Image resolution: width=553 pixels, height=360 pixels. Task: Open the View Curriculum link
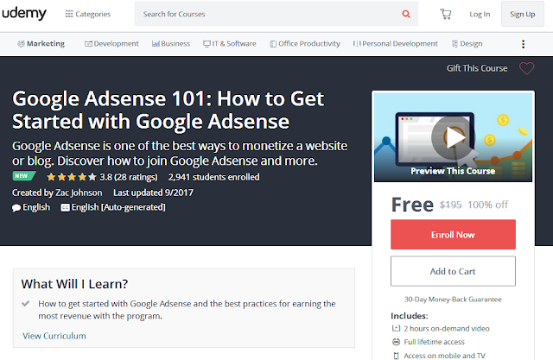point(54,336)
